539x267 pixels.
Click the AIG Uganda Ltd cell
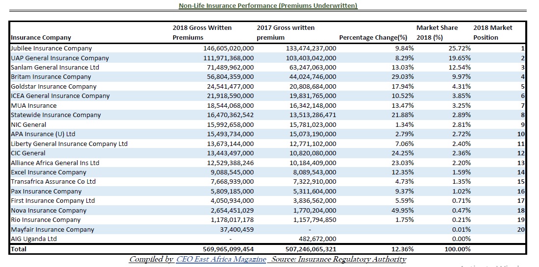point(34,239)
